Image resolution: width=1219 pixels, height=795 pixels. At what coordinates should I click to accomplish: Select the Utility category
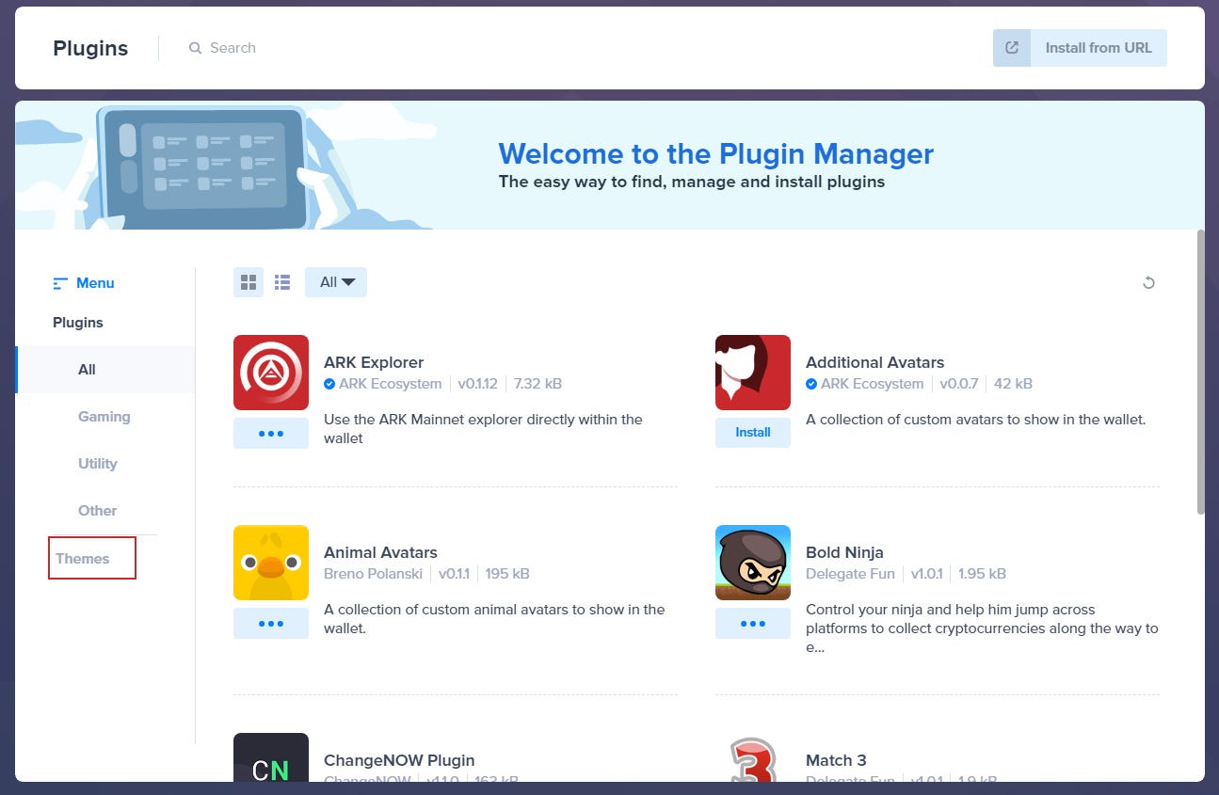[x=98, y=464]
